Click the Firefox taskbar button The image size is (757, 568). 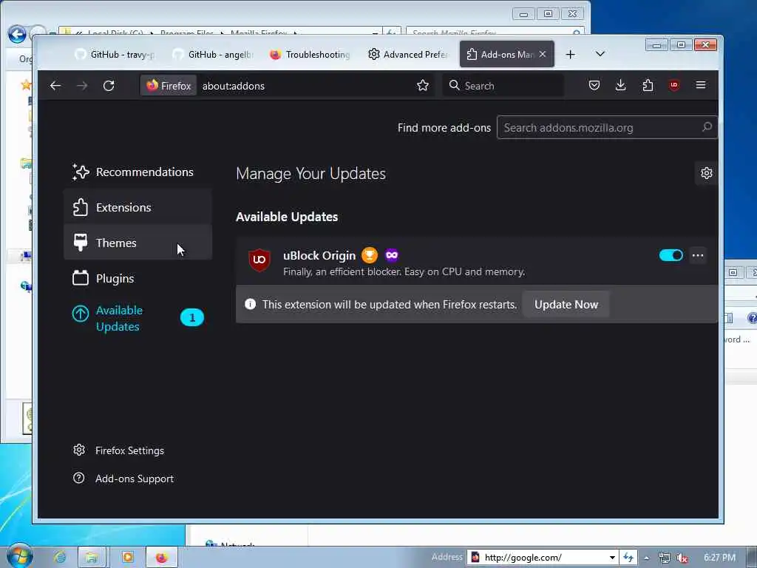[x=162, y=558]
